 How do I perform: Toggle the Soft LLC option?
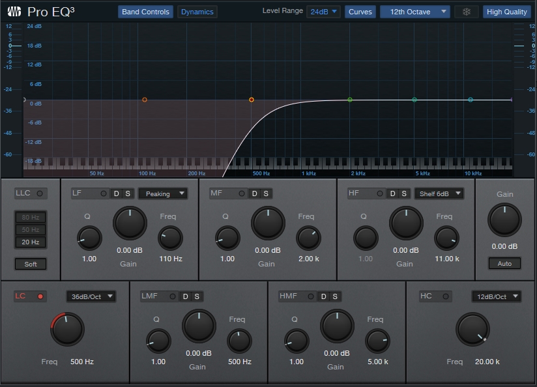[31, 264]
